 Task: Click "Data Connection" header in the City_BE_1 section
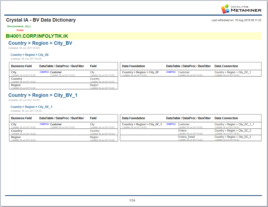coord(226,118)
